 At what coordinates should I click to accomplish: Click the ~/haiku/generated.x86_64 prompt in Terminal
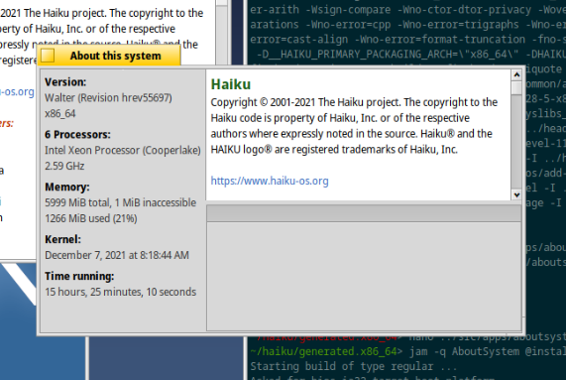[x=326, y=351]
